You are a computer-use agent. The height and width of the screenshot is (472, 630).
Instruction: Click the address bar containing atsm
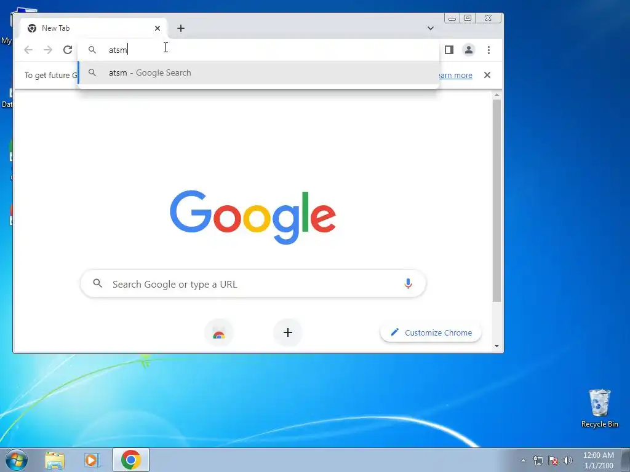(258, 50)
